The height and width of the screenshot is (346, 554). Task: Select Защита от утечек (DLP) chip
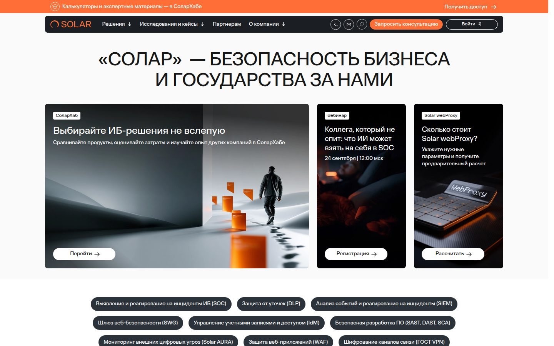point(271,304)
